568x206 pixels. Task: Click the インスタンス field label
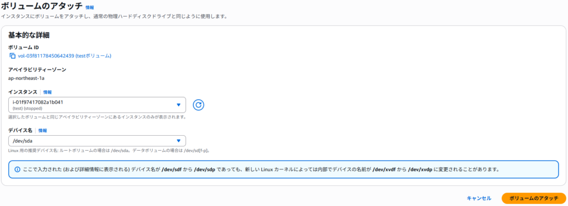click(22, 92)
